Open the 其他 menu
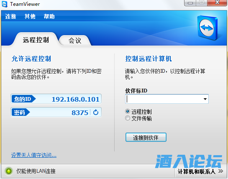The width and height of the screenshot is (228, 179). (30, 16)
